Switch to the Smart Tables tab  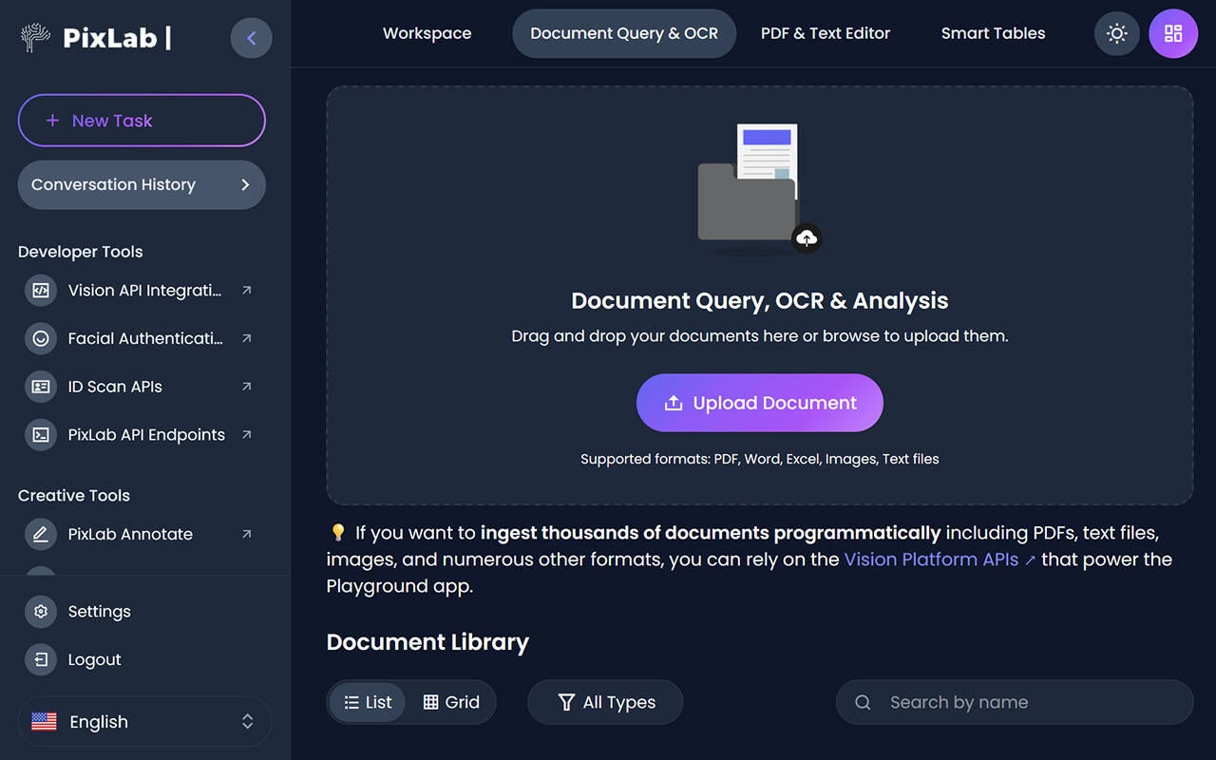[x=993, y=33]
